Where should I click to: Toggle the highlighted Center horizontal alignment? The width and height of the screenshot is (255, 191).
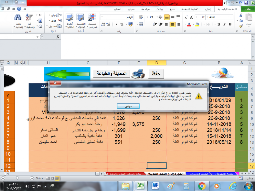coord(172,24)
